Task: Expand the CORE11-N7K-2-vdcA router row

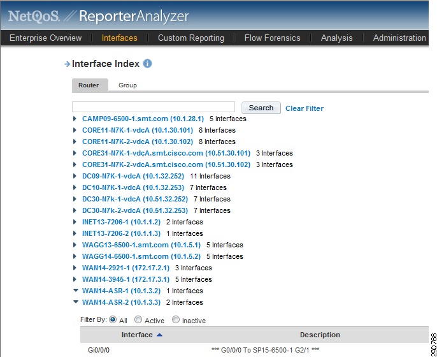Action: (x=75, y=142)
